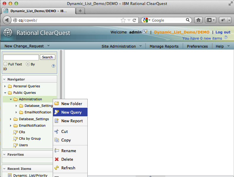Click the CRs query icon
234x177 pixels.
(15, 132)
